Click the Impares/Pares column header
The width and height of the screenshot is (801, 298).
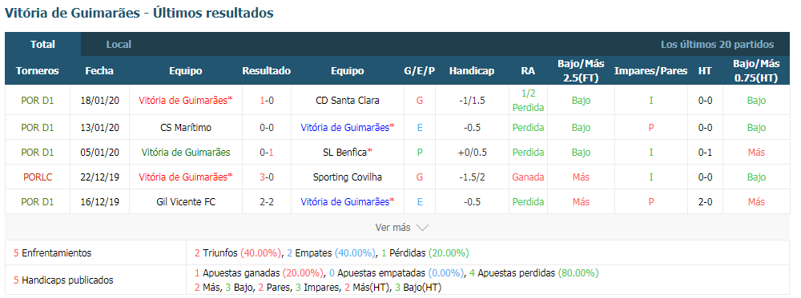coord(650,71)
